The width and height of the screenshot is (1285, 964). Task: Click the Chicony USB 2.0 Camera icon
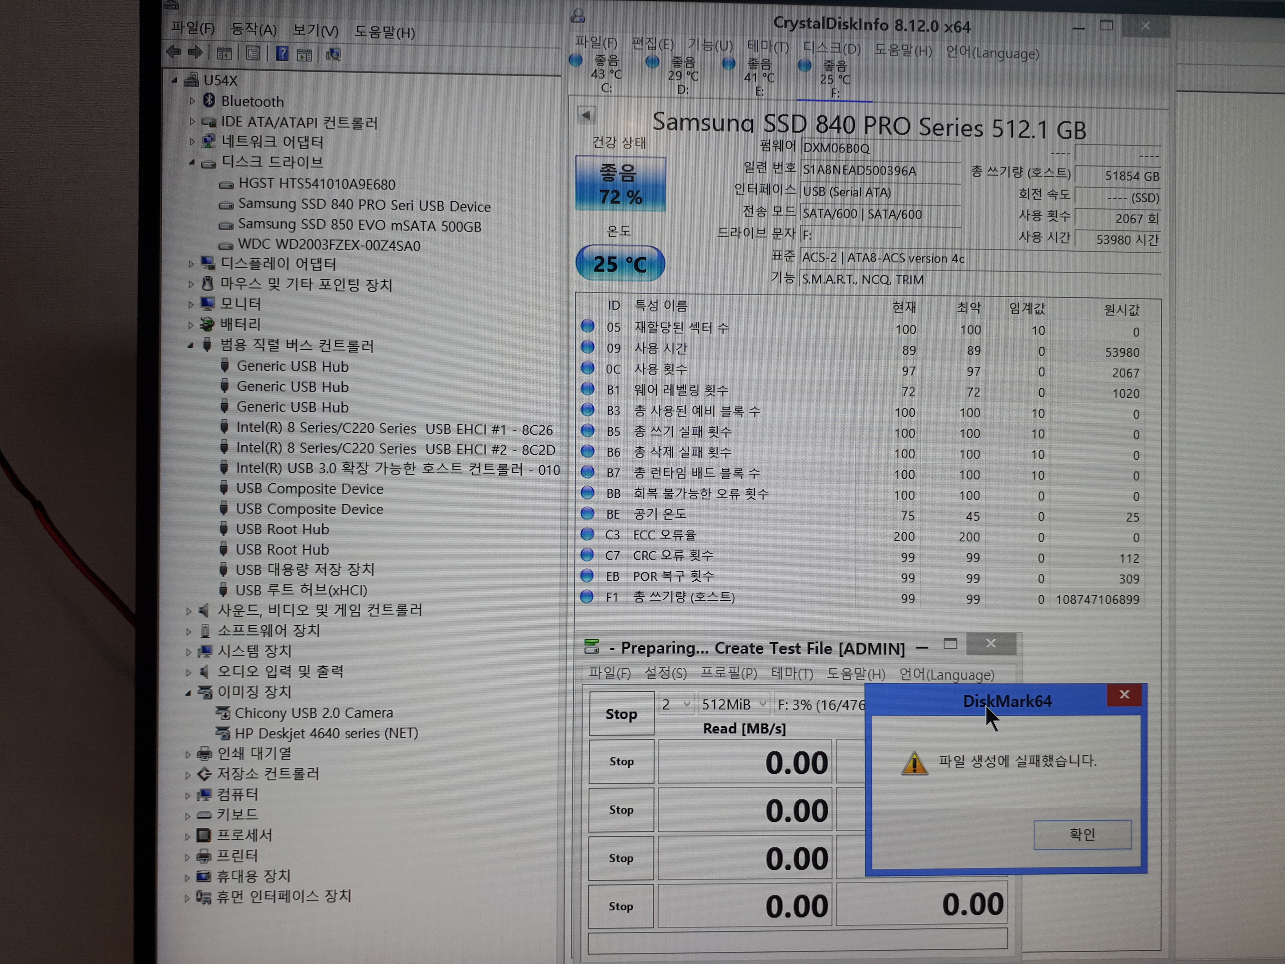(222, 712)
